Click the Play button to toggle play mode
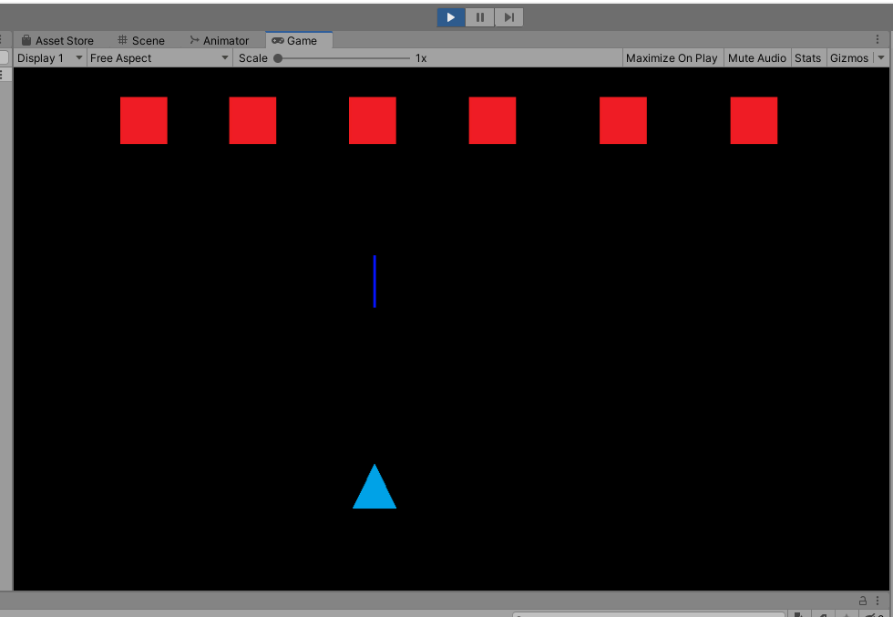 451,17
